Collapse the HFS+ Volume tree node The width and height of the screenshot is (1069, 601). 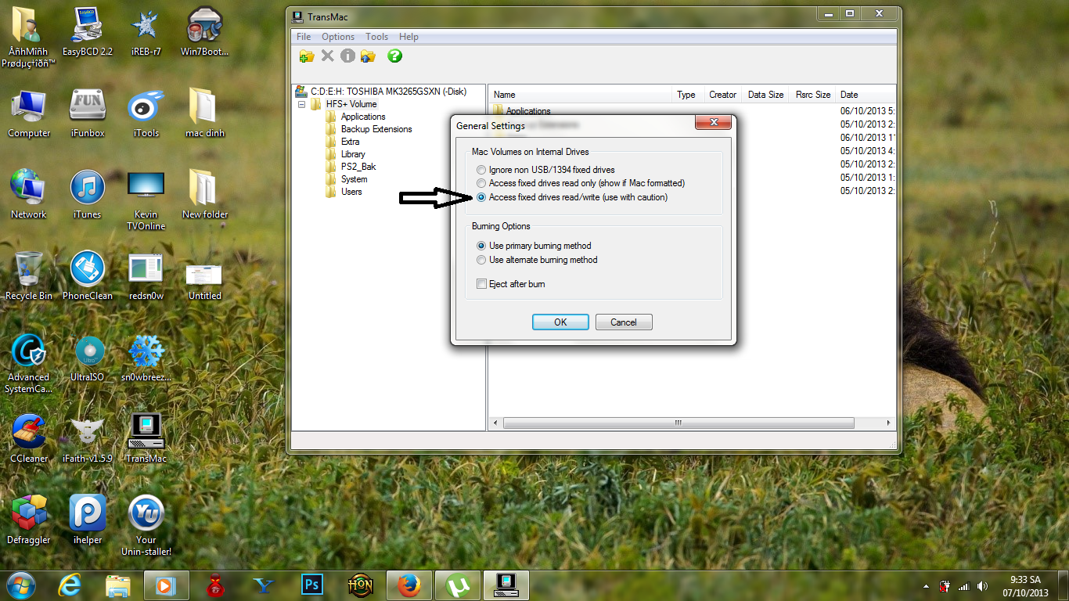(301, 104)
